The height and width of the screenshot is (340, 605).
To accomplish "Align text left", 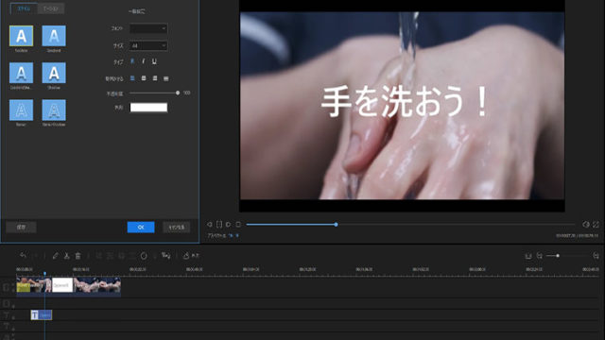I will pyautogui.click(x=132, y=78).
